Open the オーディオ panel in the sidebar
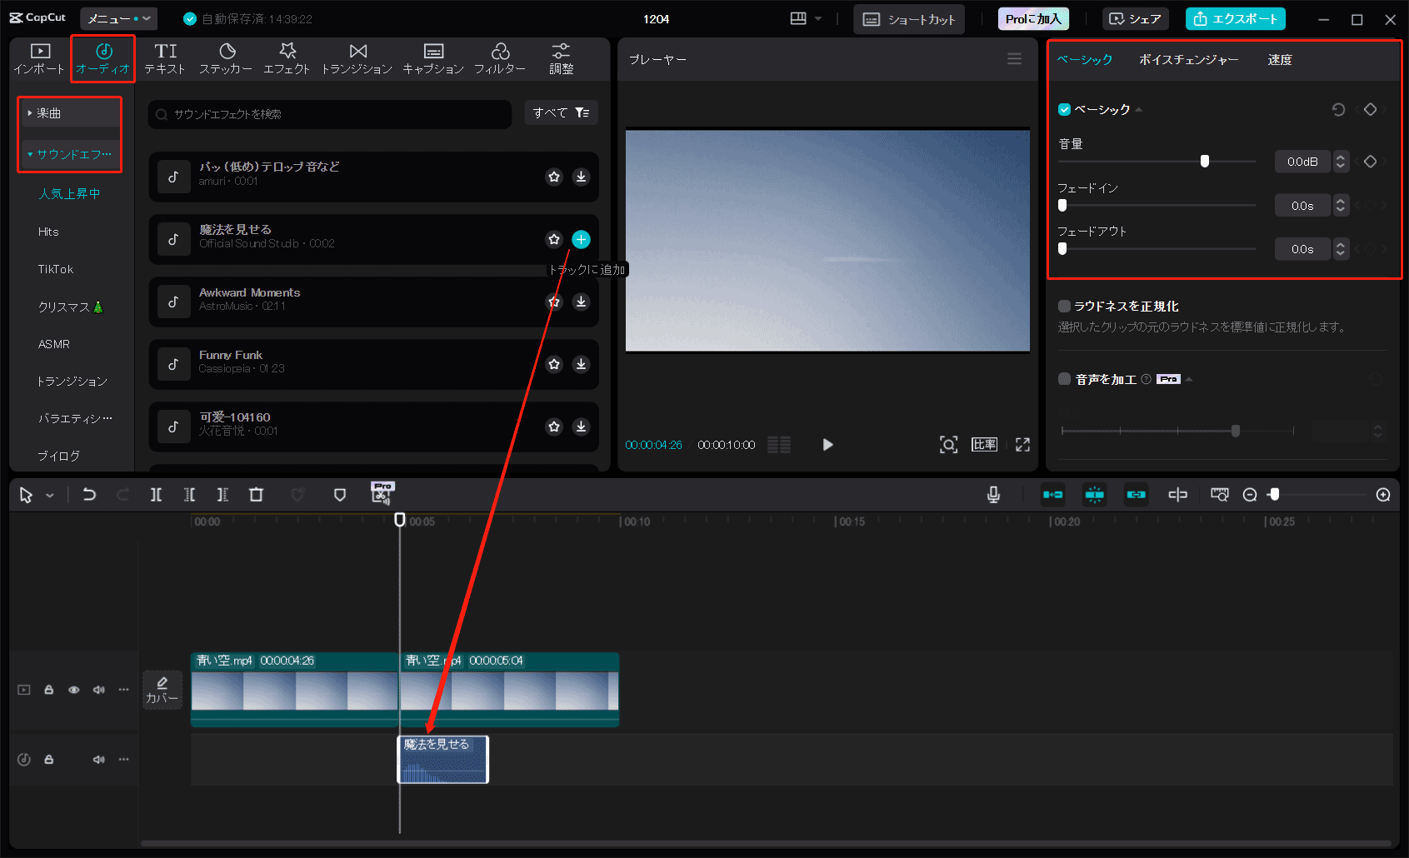Image resolution: width=1409 pixels, height=858 pixels. [x=102, y=58]
